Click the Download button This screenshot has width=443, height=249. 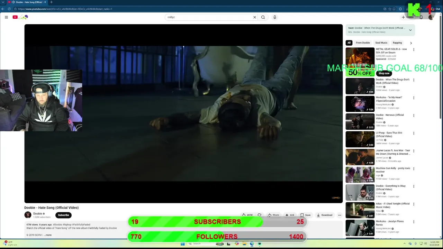(324, 215)
